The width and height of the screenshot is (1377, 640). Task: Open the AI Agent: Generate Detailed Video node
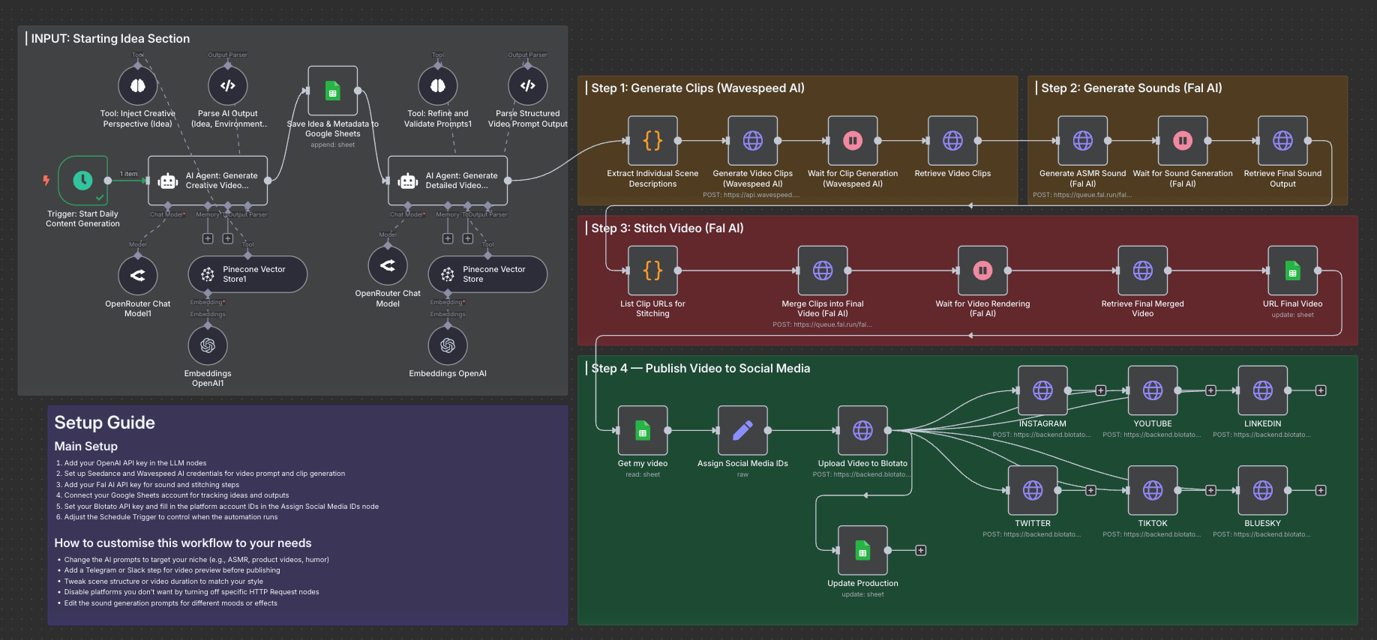coord(448,181)
